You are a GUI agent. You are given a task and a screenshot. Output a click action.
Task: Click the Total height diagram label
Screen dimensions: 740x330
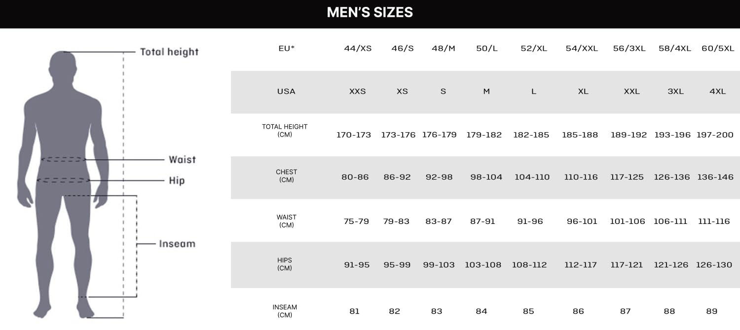click(169, 52)
